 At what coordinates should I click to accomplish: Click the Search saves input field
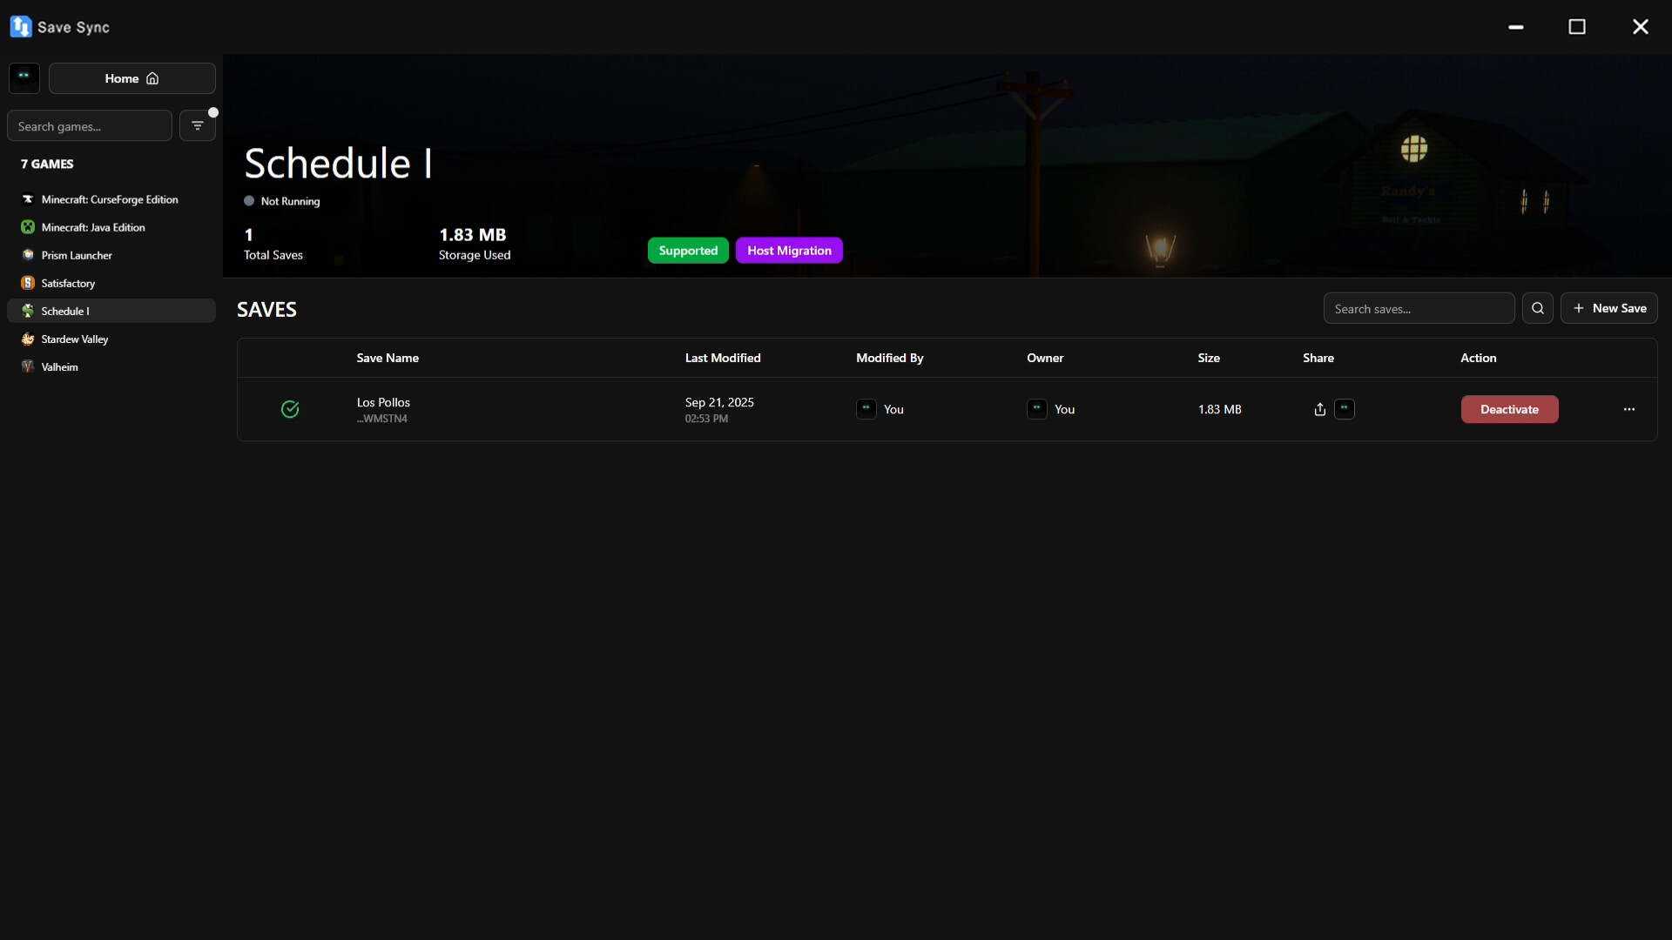click(x=1418, y=308)
